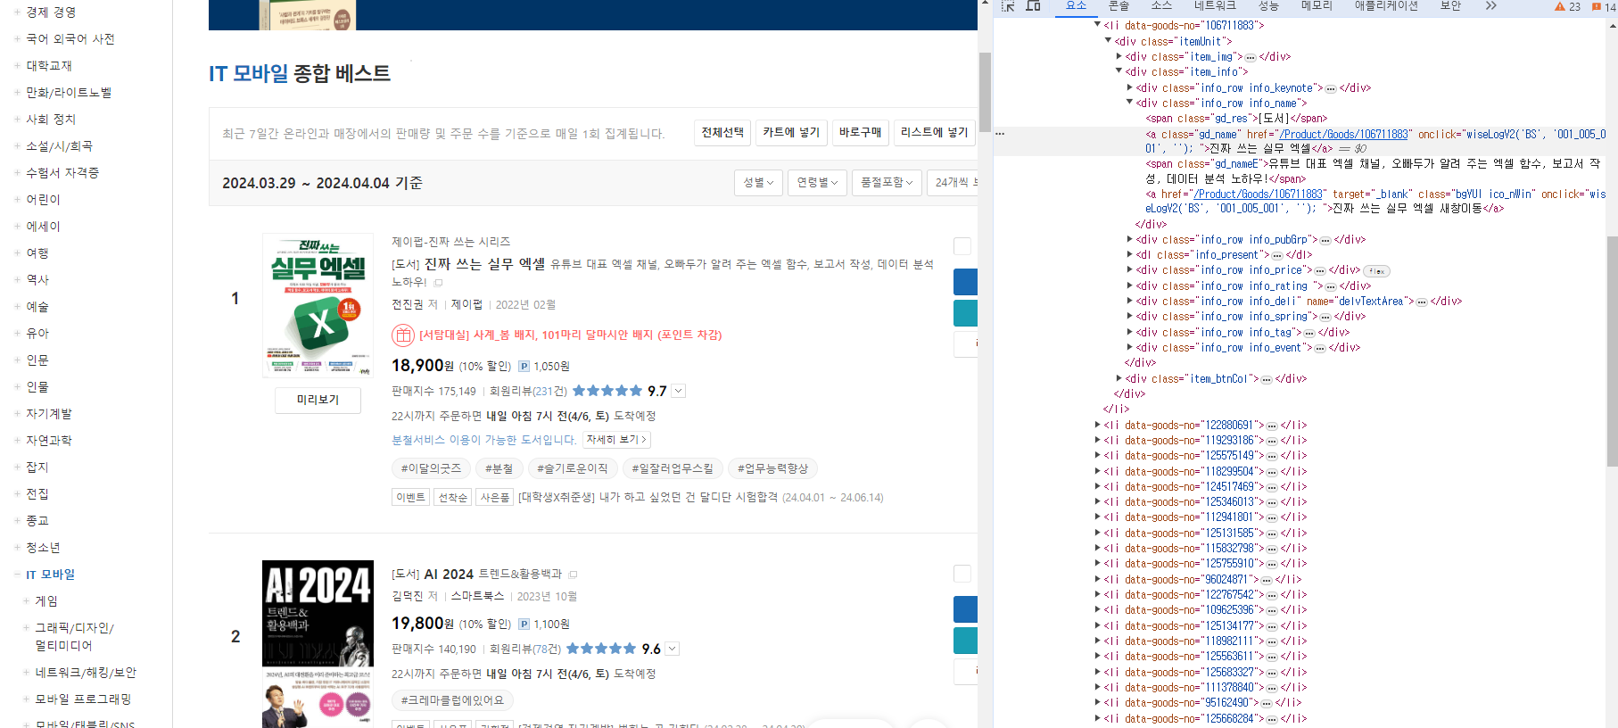Collapse the div item_info node

coord(1119,71)
